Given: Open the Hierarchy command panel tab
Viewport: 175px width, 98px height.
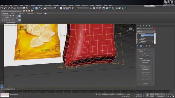Looking at the screenshot, I should 143,26.
